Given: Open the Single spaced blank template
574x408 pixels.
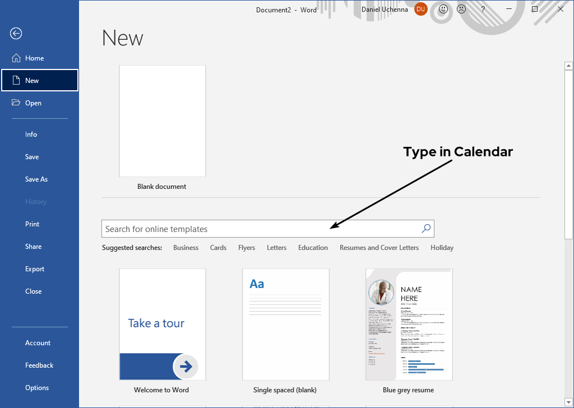Looking at the screenshot, I should coord(286,324).
